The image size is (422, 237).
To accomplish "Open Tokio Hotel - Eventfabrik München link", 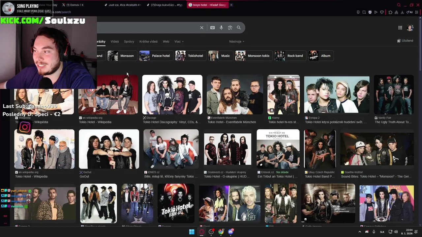I will pyautogui.click(x=231, y=122).
